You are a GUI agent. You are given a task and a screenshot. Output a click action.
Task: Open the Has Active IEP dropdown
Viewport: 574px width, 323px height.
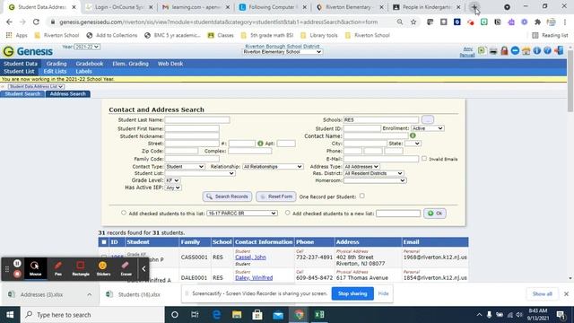pos(173,188)
